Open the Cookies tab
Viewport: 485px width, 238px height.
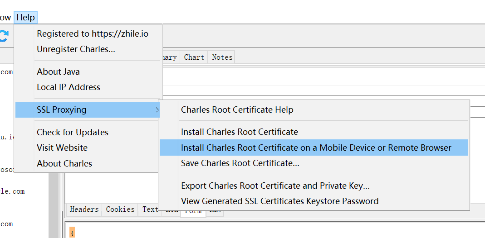pos(120,209)
